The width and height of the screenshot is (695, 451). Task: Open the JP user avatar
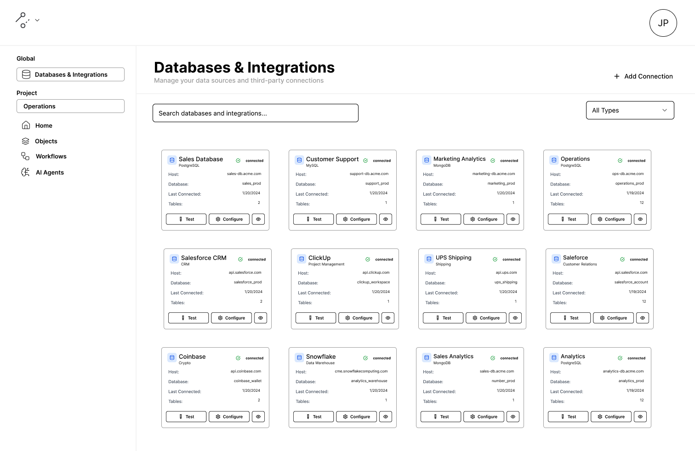click(663, 23)
